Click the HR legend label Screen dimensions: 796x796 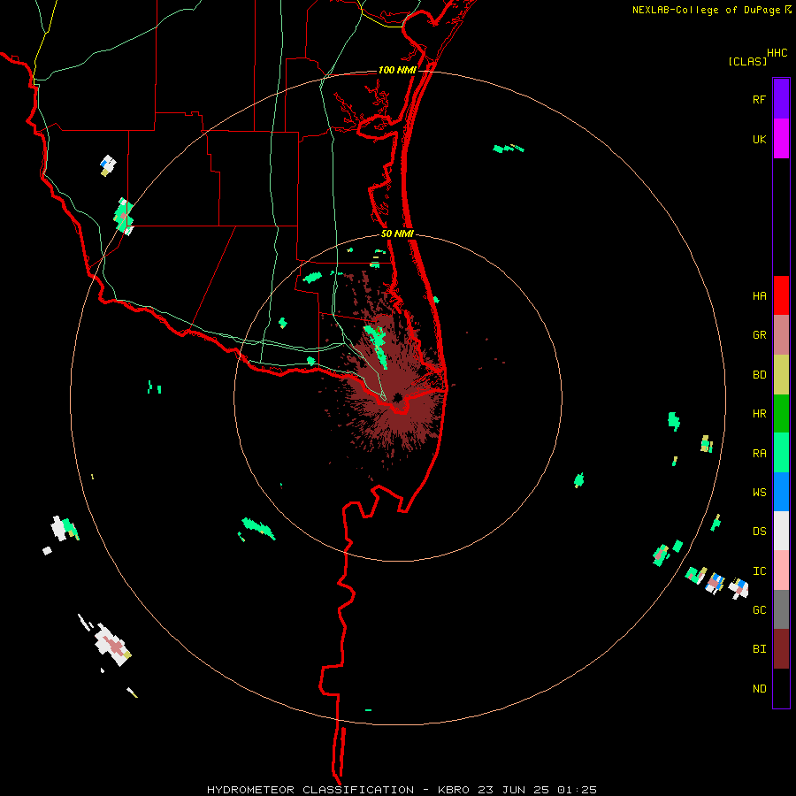[x=759, y=414]
